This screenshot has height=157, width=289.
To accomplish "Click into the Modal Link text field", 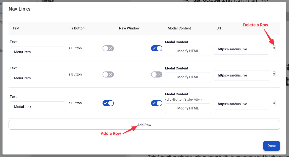I will 37,107.
